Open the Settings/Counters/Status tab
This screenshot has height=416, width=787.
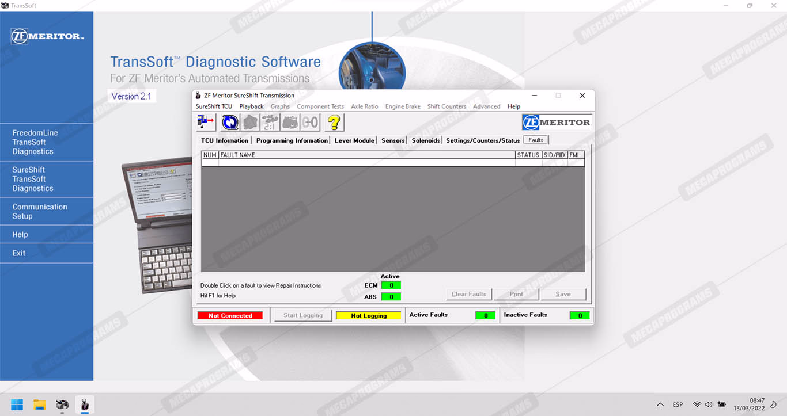pos(483,140)
